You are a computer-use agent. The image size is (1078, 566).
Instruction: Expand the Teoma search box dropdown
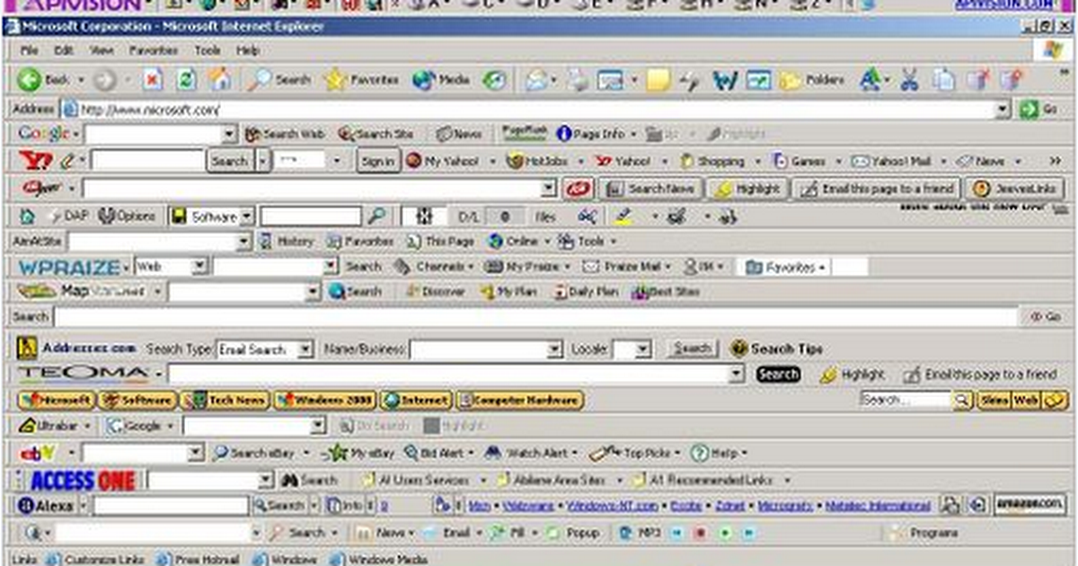coord(737,374)
